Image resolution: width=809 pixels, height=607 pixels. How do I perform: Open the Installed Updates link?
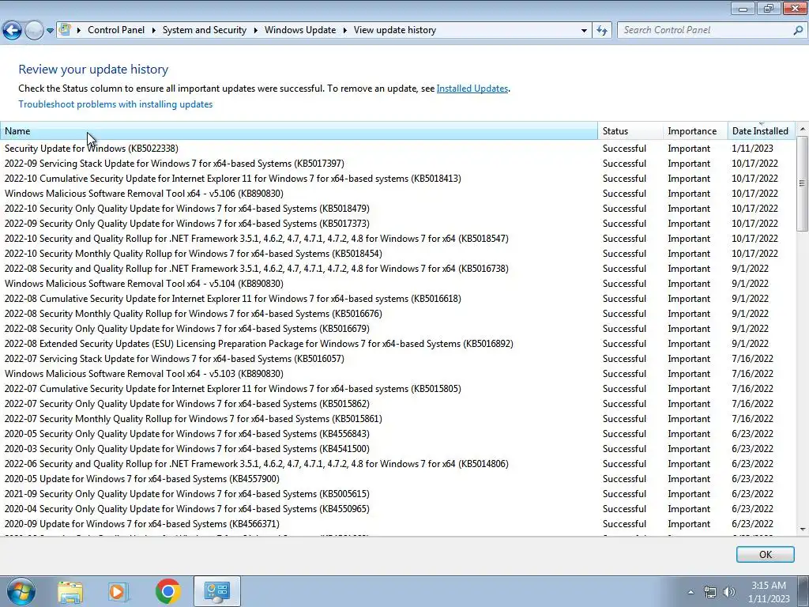pos(472,89)
